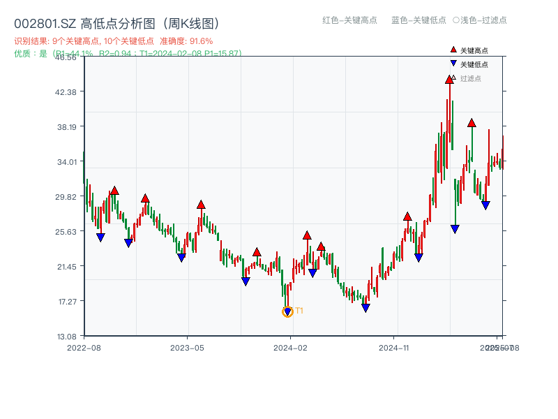The image size is (558, 419).
Task: Select the highest red triangle marker near the peak
Action: [448, 80]
